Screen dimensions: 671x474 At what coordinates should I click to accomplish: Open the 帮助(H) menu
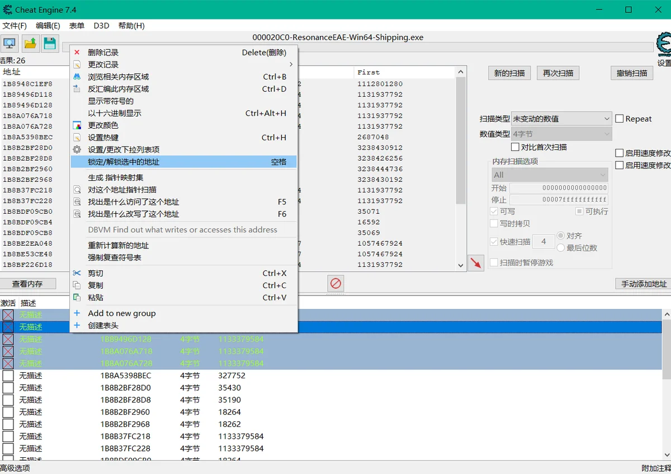point(131,26)
